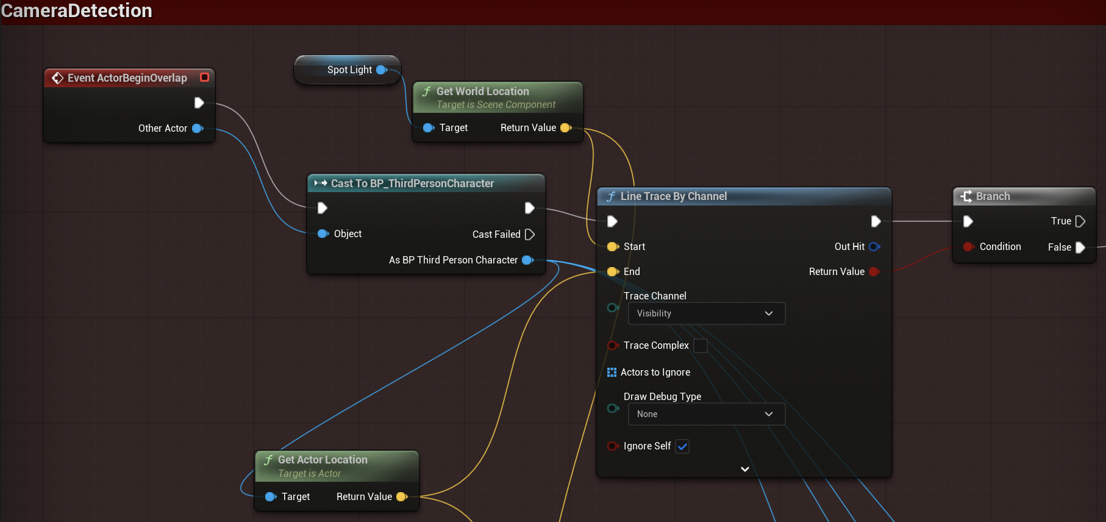Click the exec output pin on Line Trace By Channel
Screen dimensions: 1106x522
tap(876, 221)
